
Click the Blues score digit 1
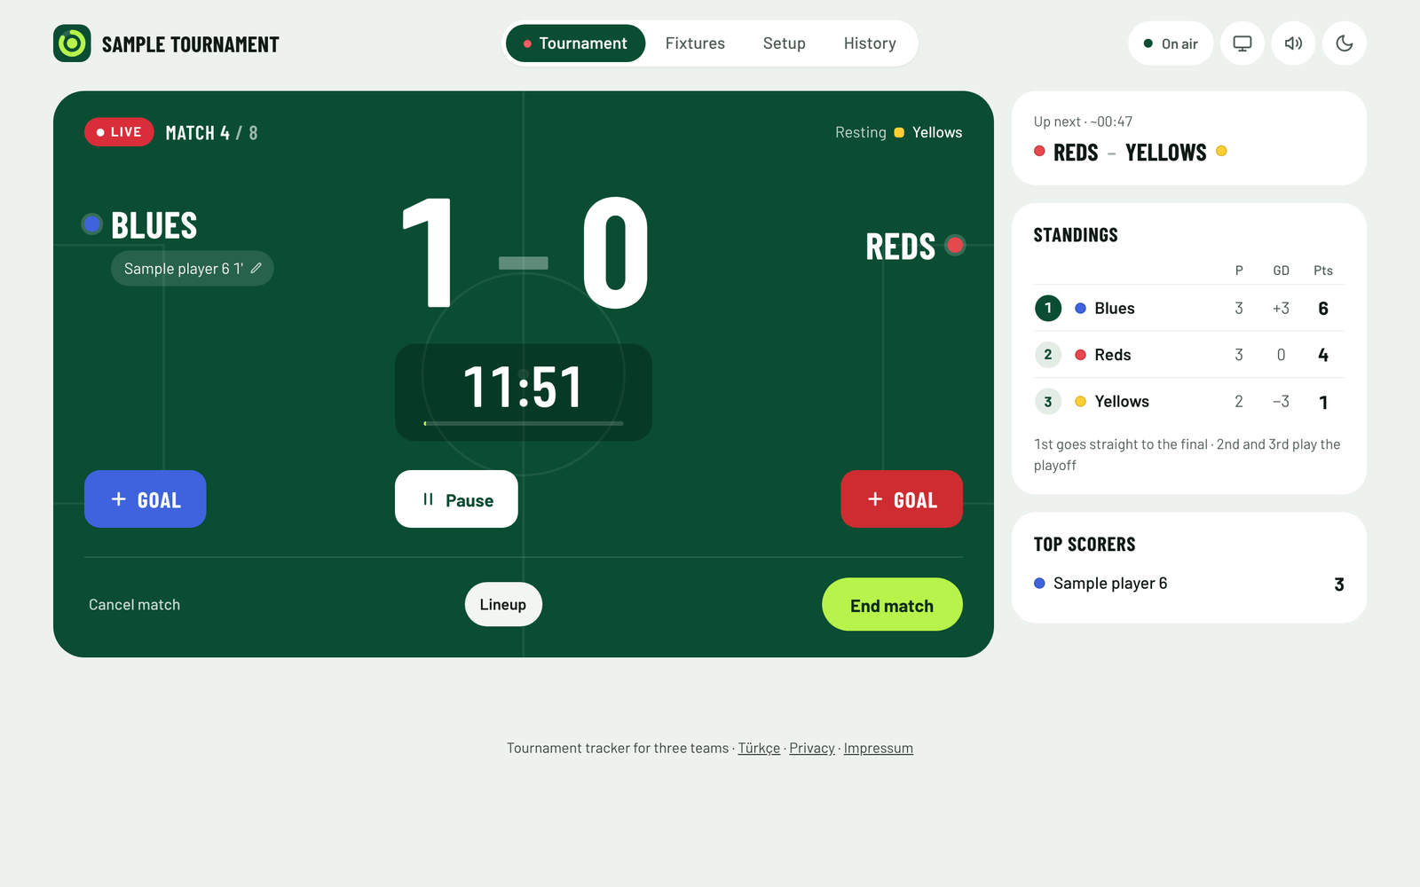[429, 253]
